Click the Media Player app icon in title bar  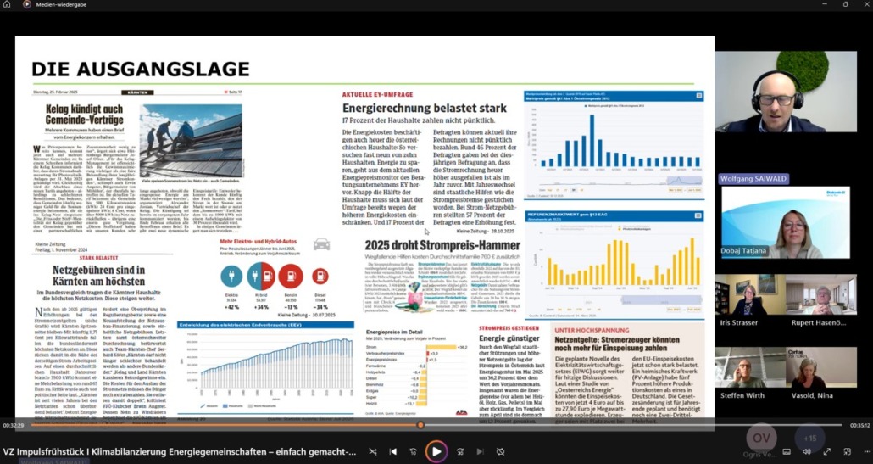(x=27, y=4)
